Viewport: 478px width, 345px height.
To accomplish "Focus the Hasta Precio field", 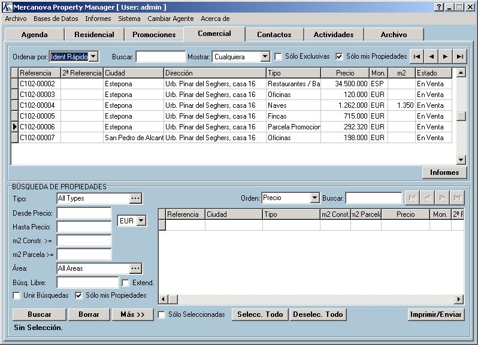I will 84,227.
